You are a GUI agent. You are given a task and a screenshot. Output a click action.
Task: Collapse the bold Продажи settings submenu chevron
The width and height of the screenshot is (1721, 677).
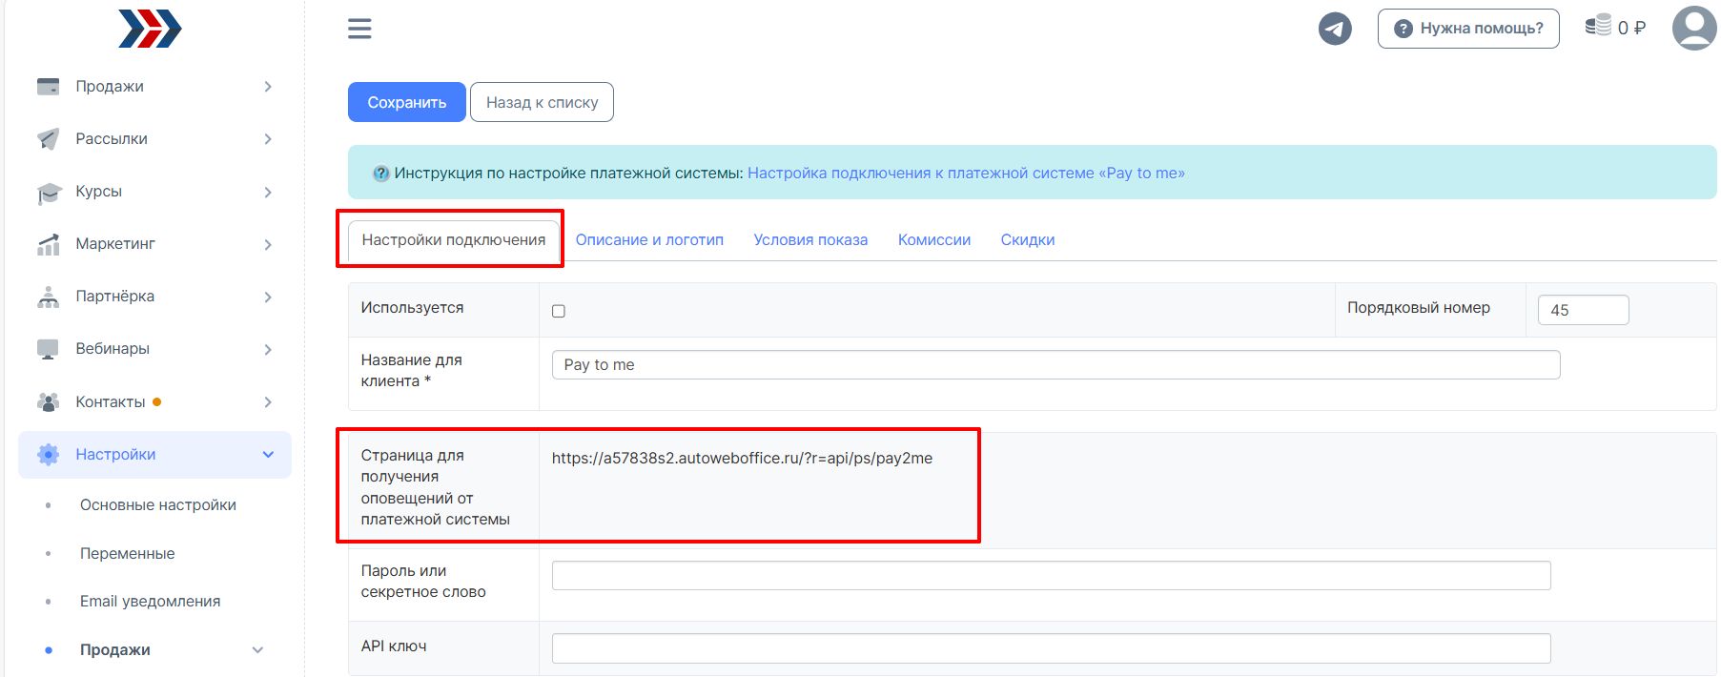pyautogui.click(x=257, y=650)
